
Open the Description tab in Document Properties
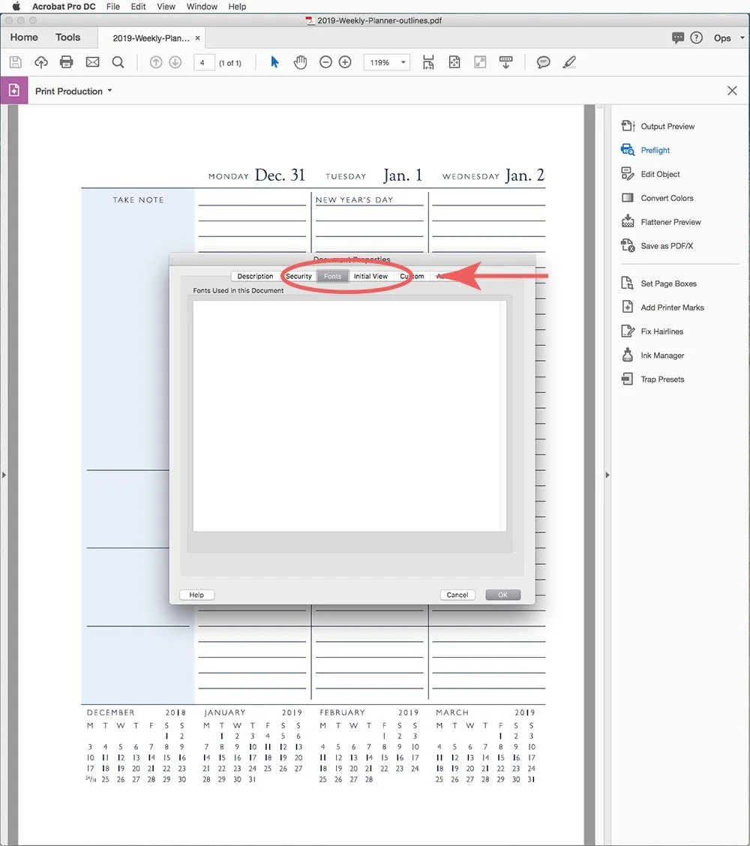(254, 276)
